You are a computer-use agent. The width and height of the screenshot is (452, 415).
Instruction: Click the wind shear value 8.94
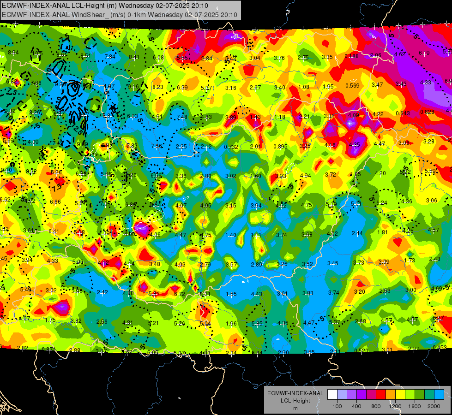pos(13,53)
